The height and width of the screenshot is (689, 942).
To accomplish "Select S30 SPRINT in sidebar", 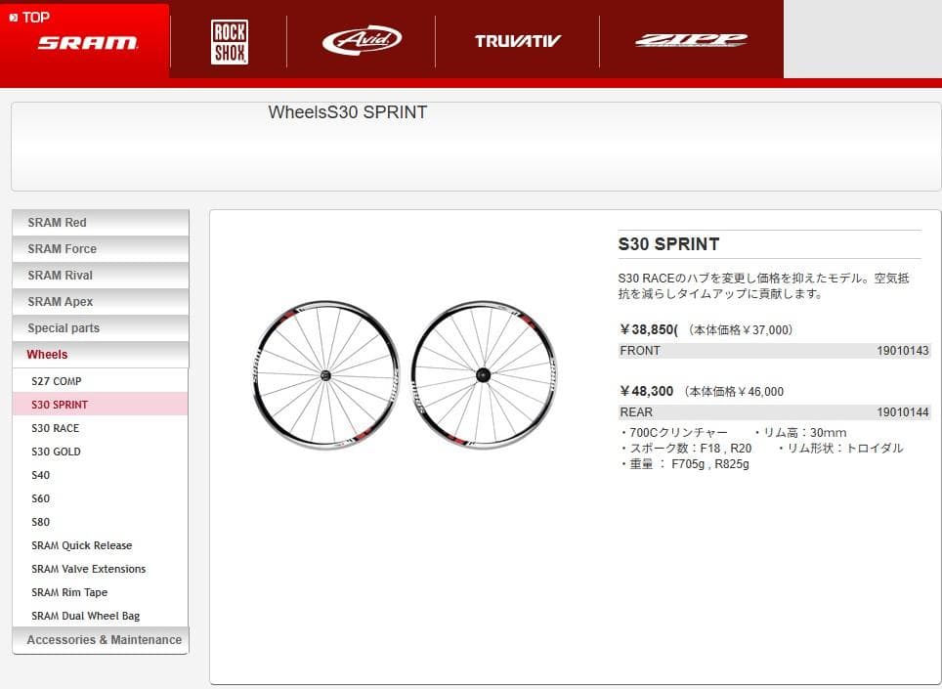I will 100,405.
